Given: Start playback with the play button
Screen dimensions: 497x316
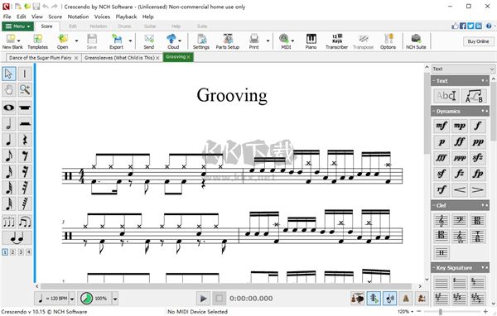Looking at the screenshot, I should point(203,299).
